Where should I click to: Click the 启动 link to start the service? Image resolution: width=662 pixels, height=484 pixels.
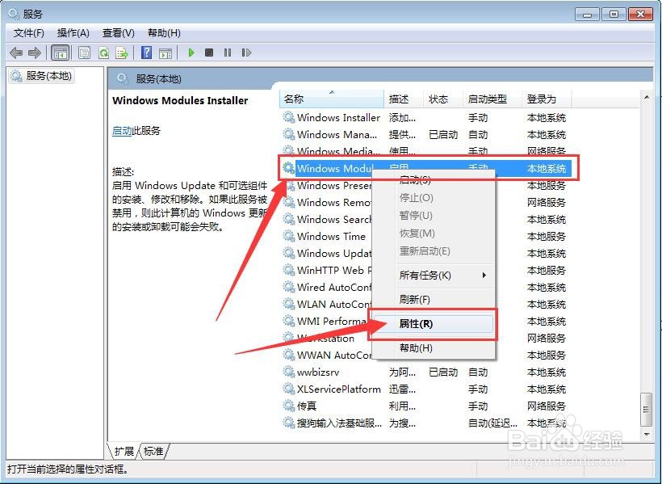click(123, 131)
